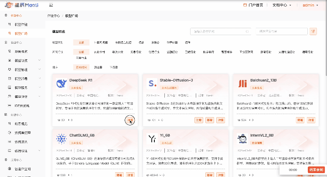Screen dimensions: 327x177
Task: Open 详情 for Stable-Diffusion-3
Action: [221, 120]
